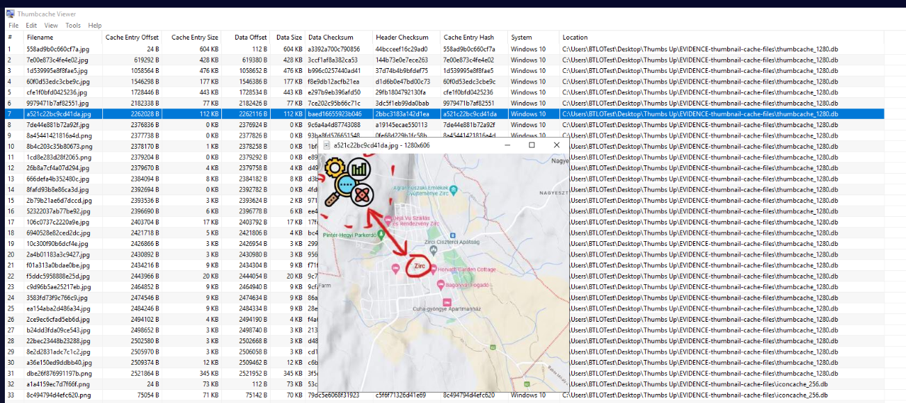Click the Thumbcache Viewer title bar app icon
The height and width of the screenshot is (403, 906).
pyautogui.click(x=10, y=14)
